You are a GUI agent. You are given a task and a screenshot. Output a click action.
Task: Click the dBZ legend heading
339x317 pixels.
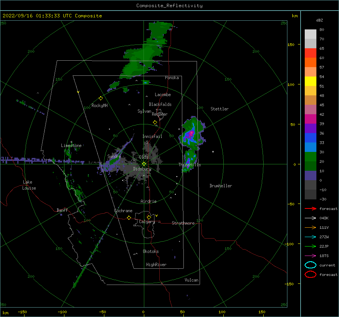click(x=319, y=20)
